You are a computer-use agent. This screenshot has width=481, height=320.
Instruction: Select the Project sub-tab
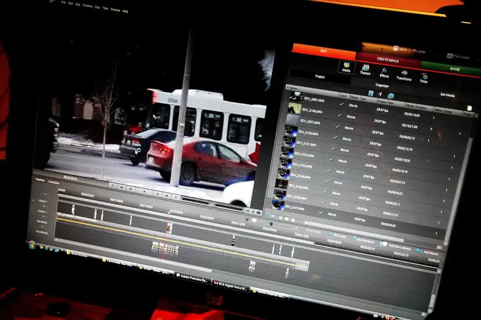click(319, 76)
